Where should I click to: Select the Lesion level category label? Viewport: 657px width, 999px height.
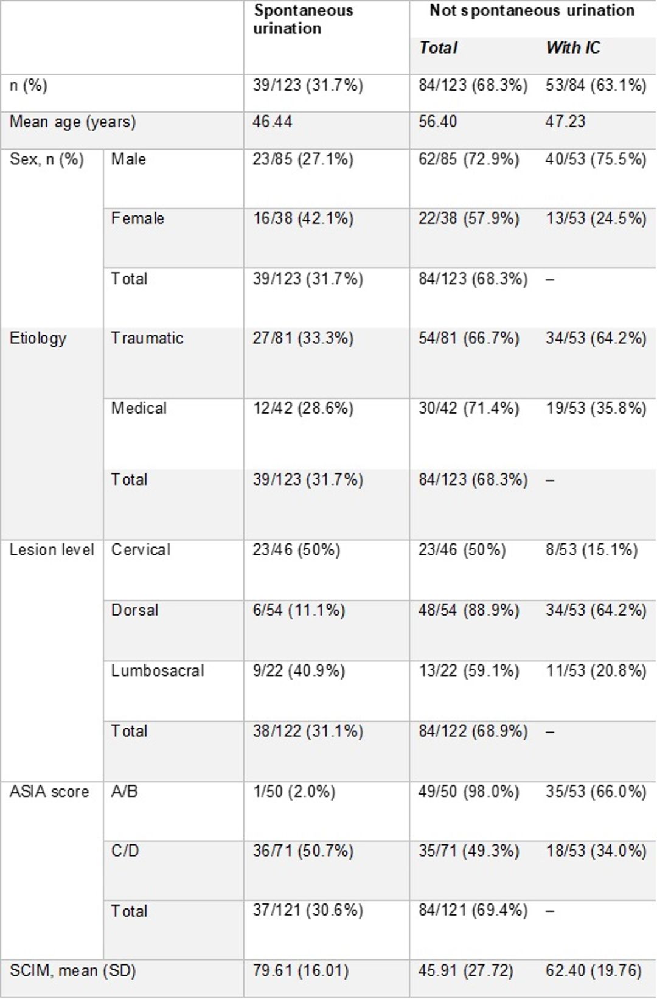[52, 549]
